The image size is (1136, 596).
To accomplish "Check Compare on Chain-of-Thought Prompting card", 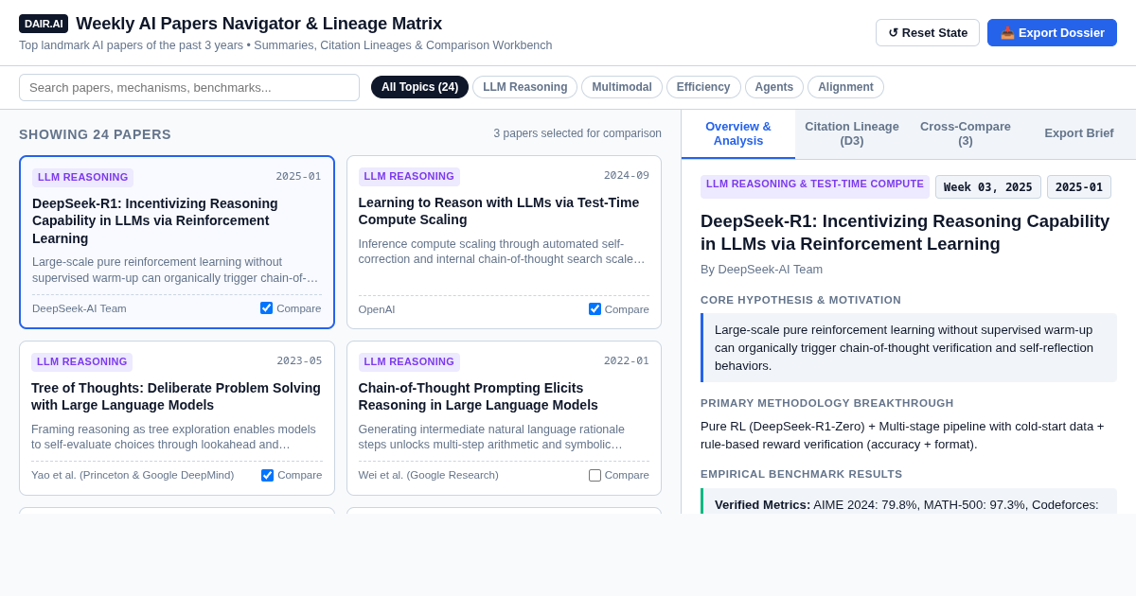I will (595, 475).
